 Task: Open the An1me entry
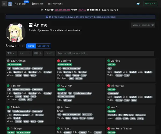(65, 107)
